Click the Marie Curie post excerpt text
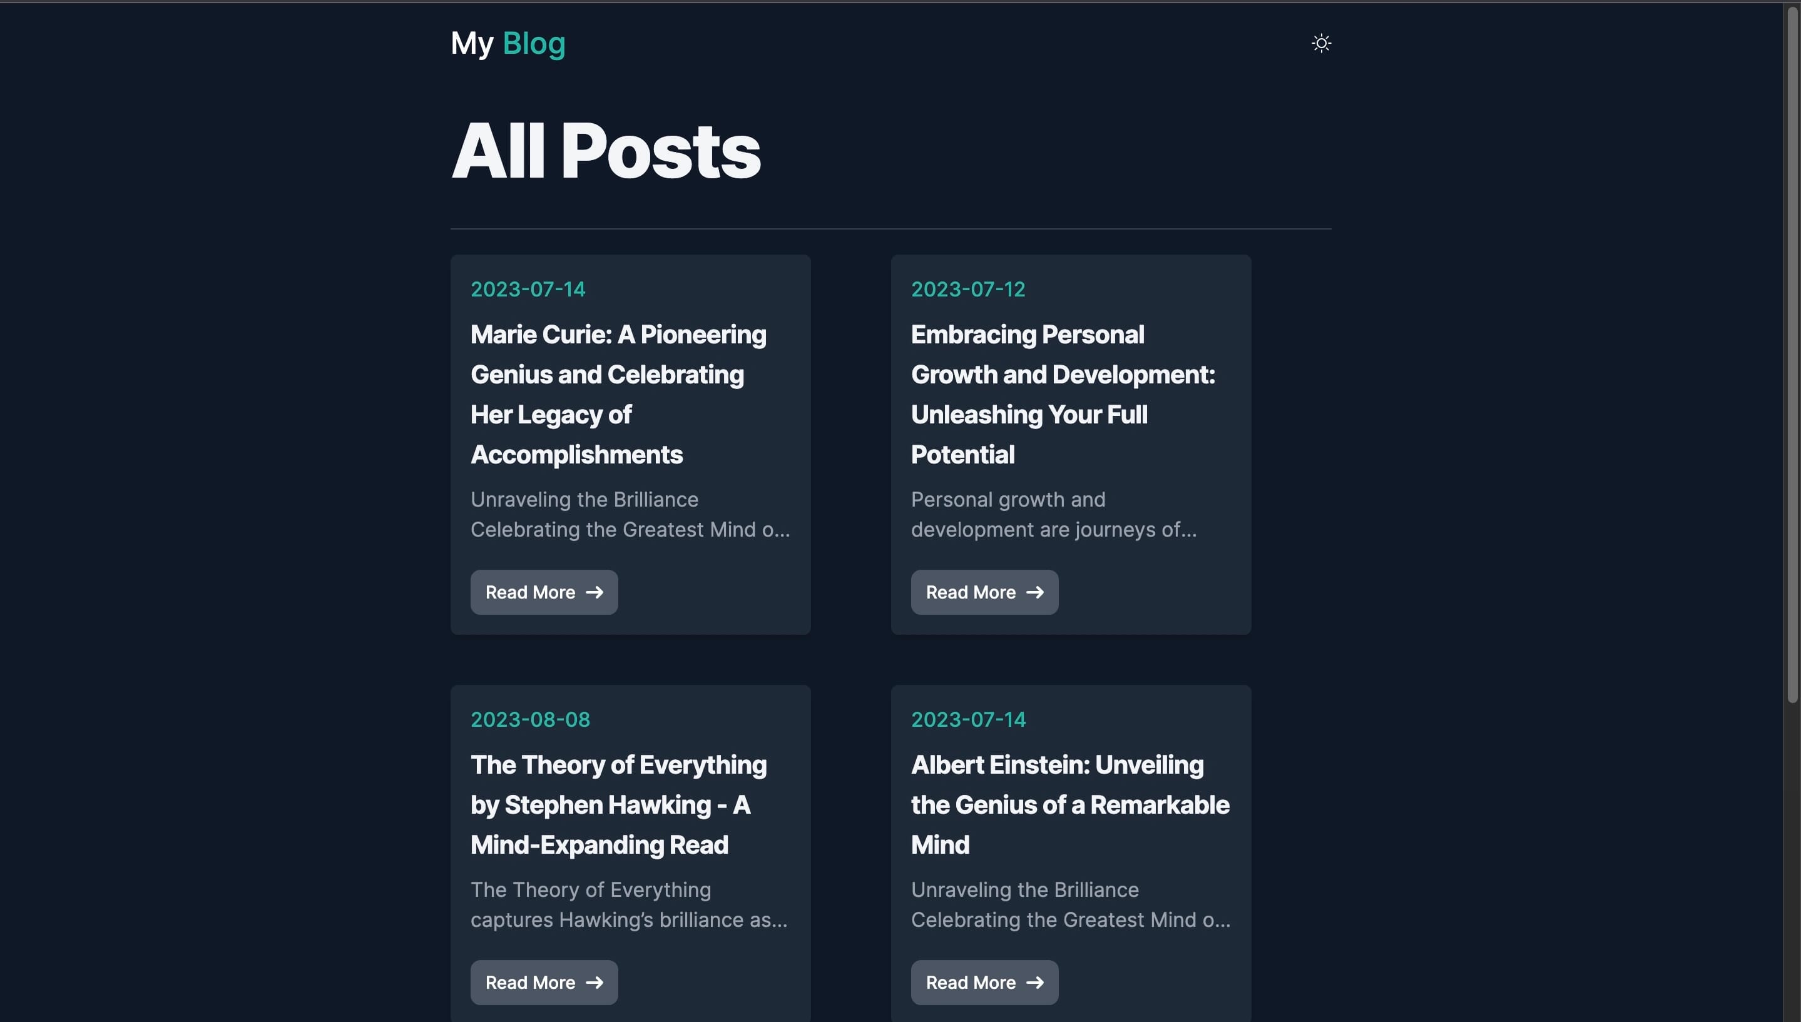Screen dimensions: 1801x1022 pos(629,515)
